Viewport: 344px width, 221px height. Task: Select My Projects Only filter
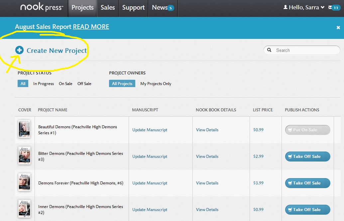(156, 84)
